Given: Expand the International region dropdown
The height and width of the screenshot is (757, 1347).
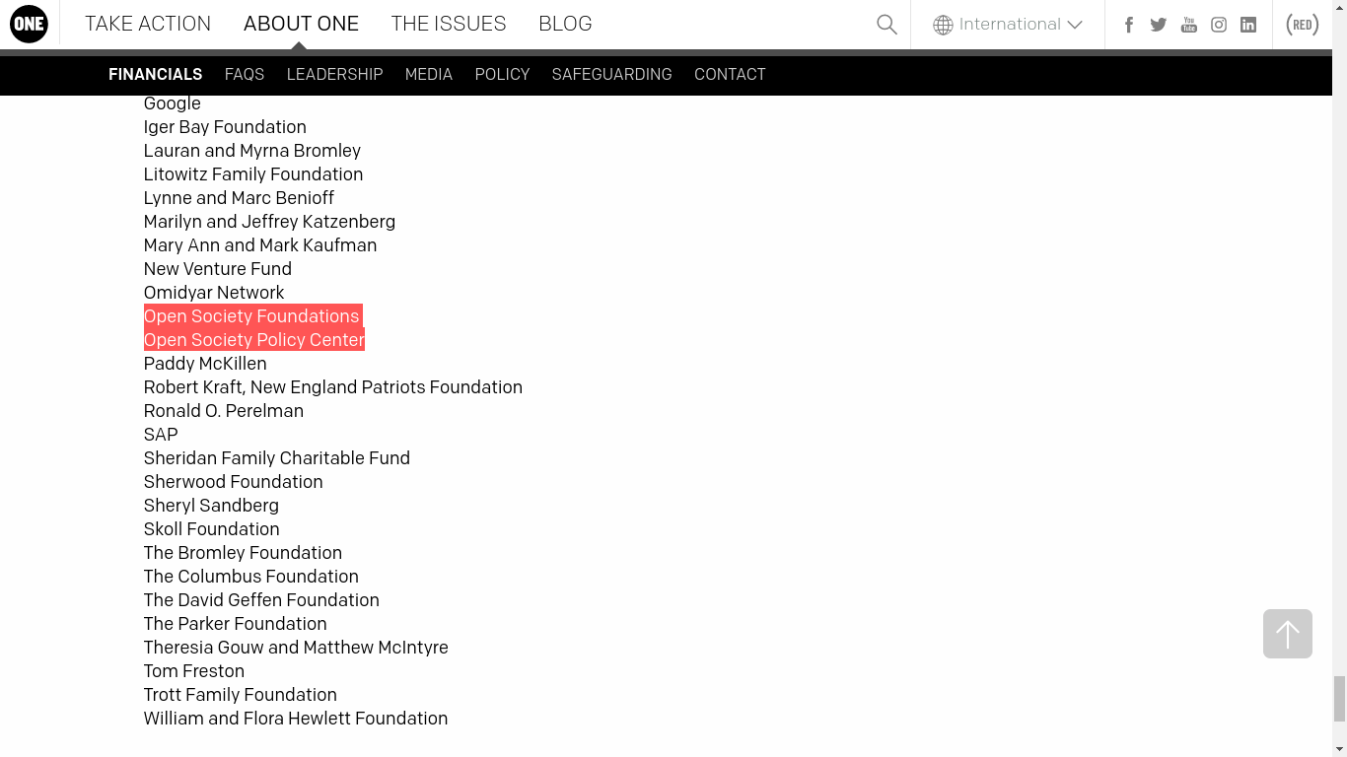Looking at the screenshot, I should click(1008, 25).
